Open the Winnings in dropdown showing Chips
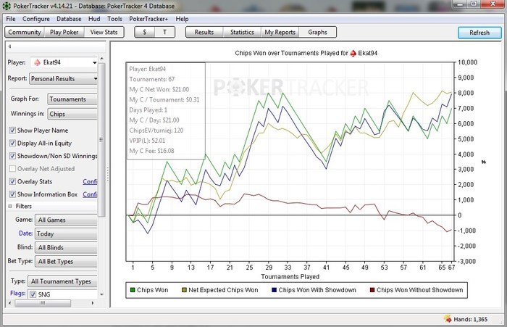The width and height of the screenshot is (507, 327). (72, 114)
